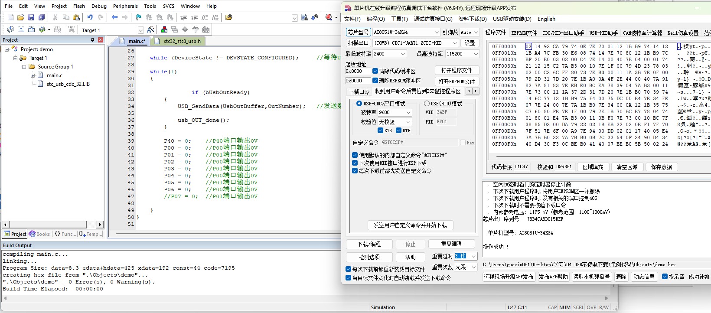Select stc_usb_cdc_32.LIB in project tree
Viewport: 711px width, 313px height.
tap(68, 84)
